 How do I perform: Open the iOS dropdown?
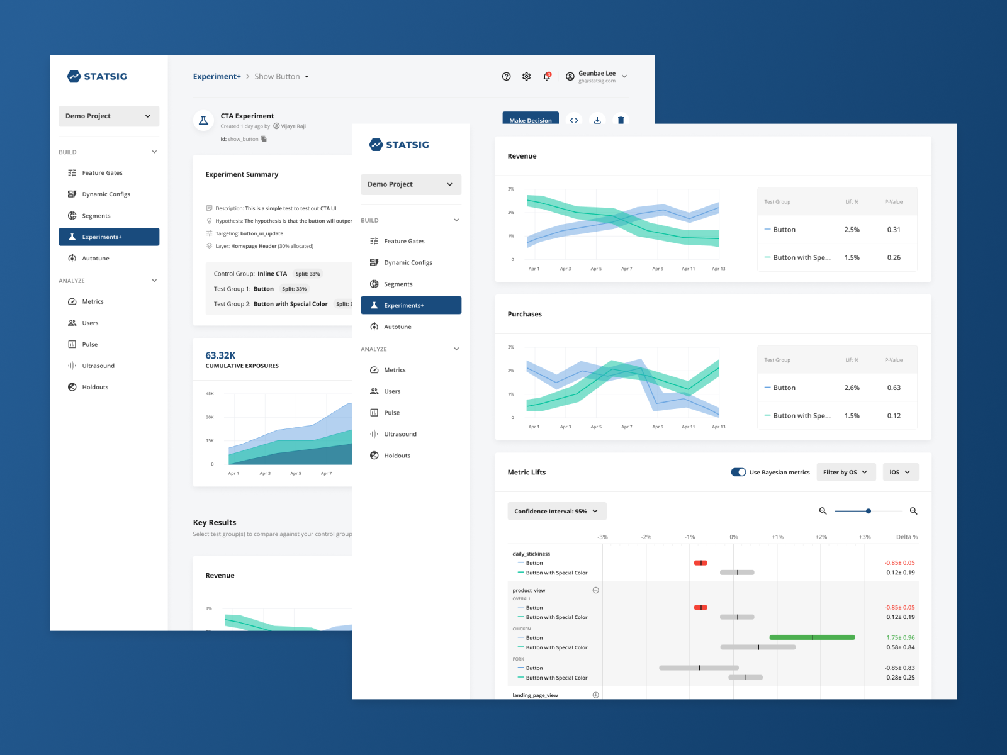(901, 472)
